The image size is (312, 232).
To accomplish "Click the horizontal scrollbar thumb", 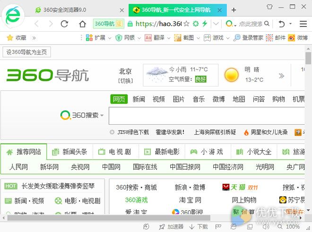I will click(x=109, y=218).
